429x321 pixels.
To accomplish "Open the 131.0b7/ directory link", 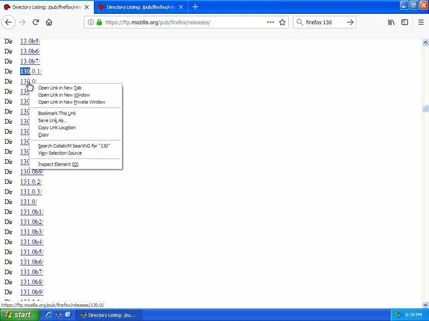I will [32, 272].
